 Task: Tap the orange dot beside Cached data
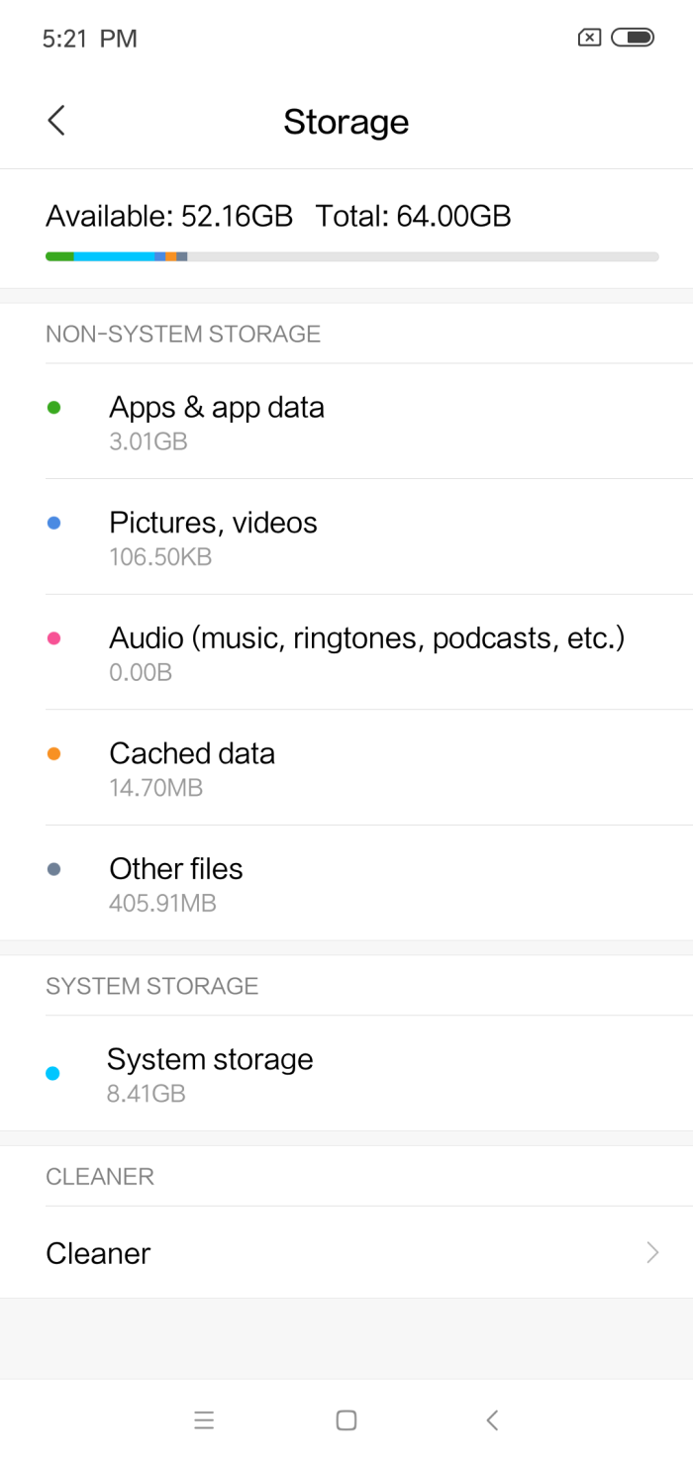[54, 753]
